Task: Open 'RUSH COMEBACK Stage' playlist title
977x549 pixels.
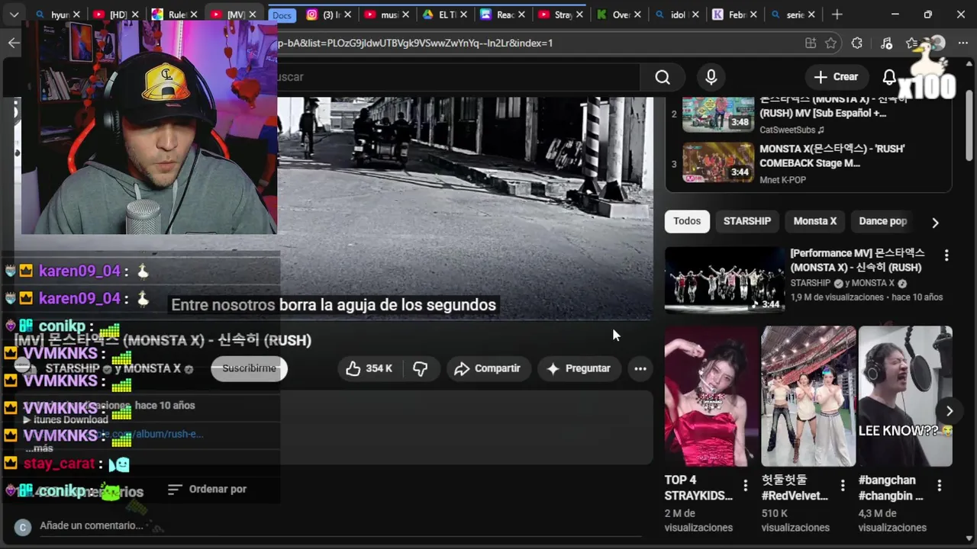Action: coord(832,156)
